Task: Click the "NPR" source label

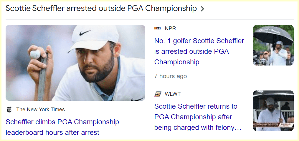Action: point(170,28)
